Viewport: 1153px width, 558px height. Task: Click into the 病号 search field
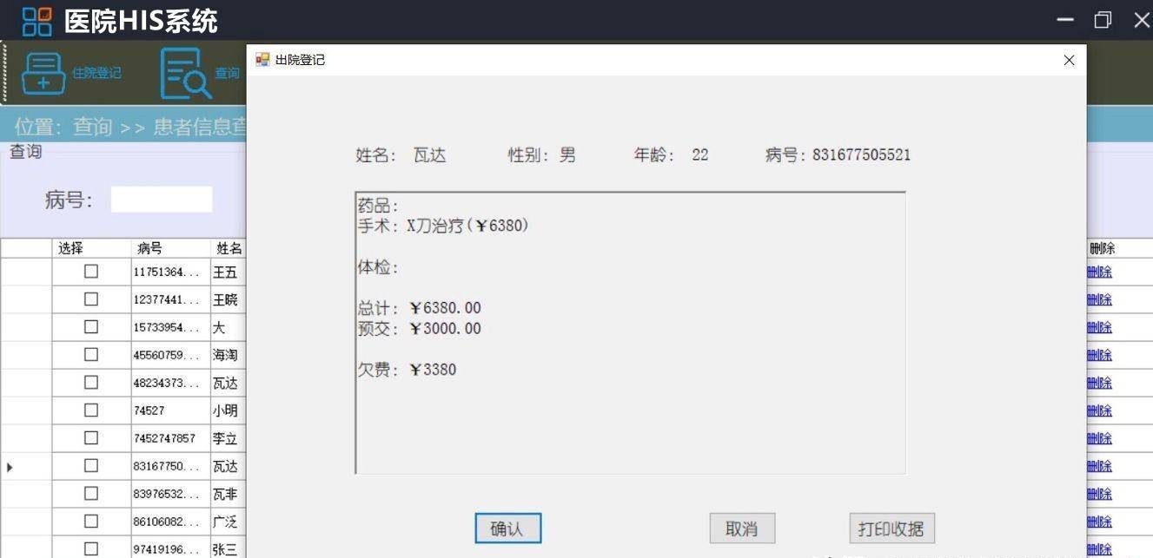pyautogui.click(x=162, y=200)
